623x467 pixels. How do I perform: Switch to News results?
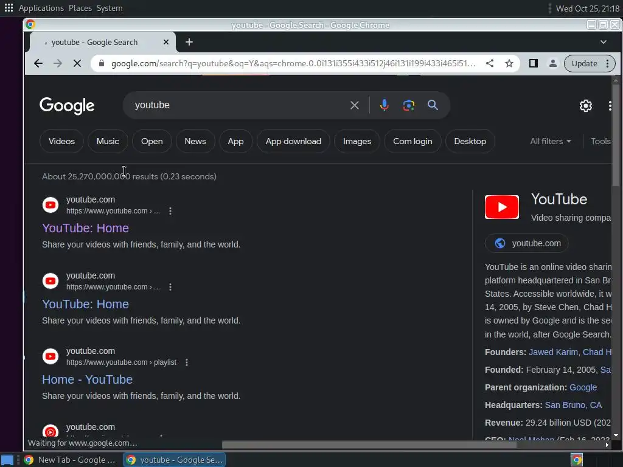(x=195, y=141)
